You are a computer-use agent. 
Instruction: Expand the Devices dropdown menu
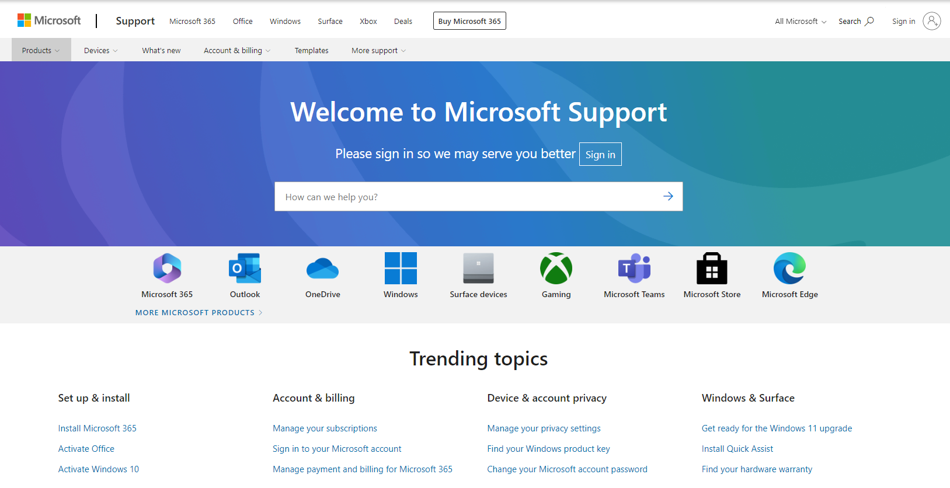[x=100, y=51]
